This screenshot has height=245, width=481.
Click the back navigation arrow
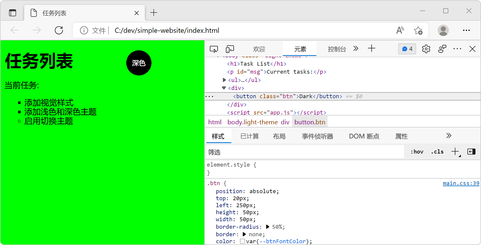(x=14, y=30)
